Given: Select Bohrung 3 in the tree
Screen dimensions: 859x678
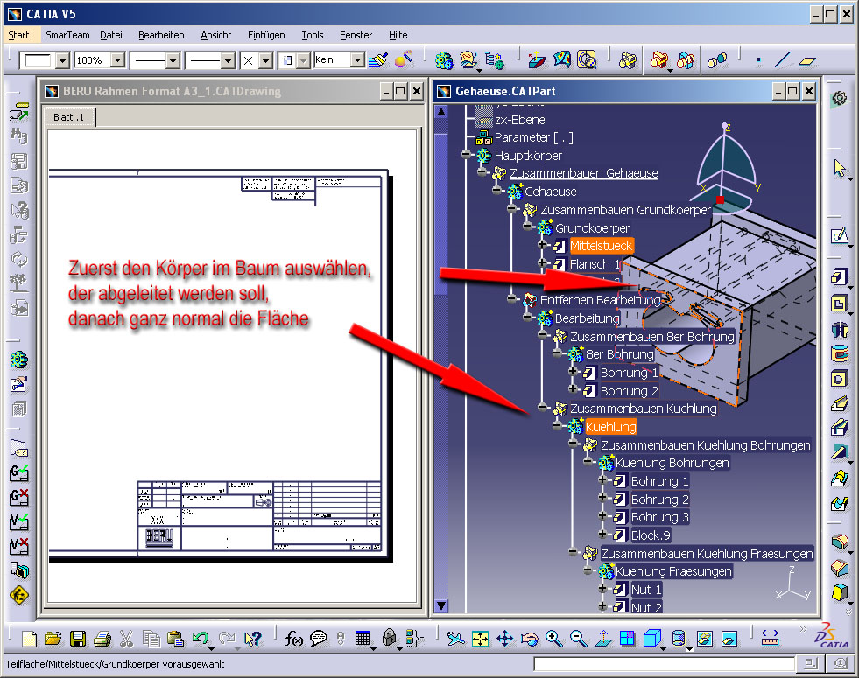Looking at the screenshot, I should tap(659, 517).
